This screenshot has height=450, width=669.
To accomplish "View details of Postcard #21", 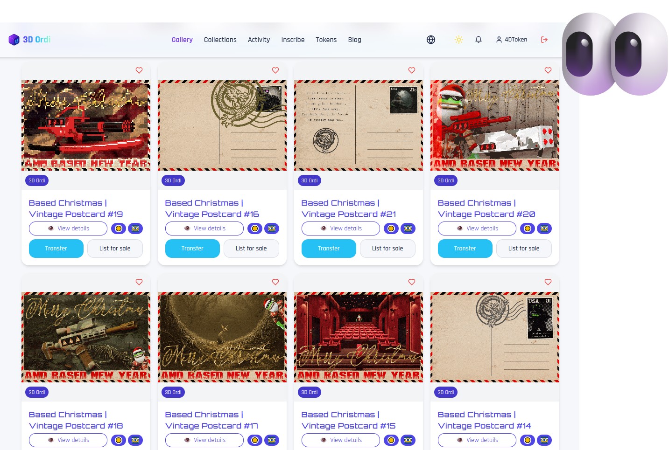I will (x=341, y=228).
